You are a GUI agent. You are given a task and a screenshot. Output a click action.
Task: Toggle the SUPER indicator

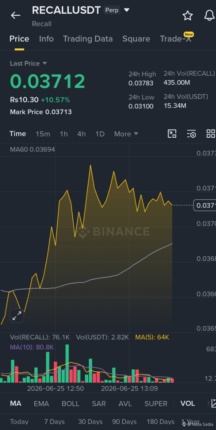click(x=156, y=404)
